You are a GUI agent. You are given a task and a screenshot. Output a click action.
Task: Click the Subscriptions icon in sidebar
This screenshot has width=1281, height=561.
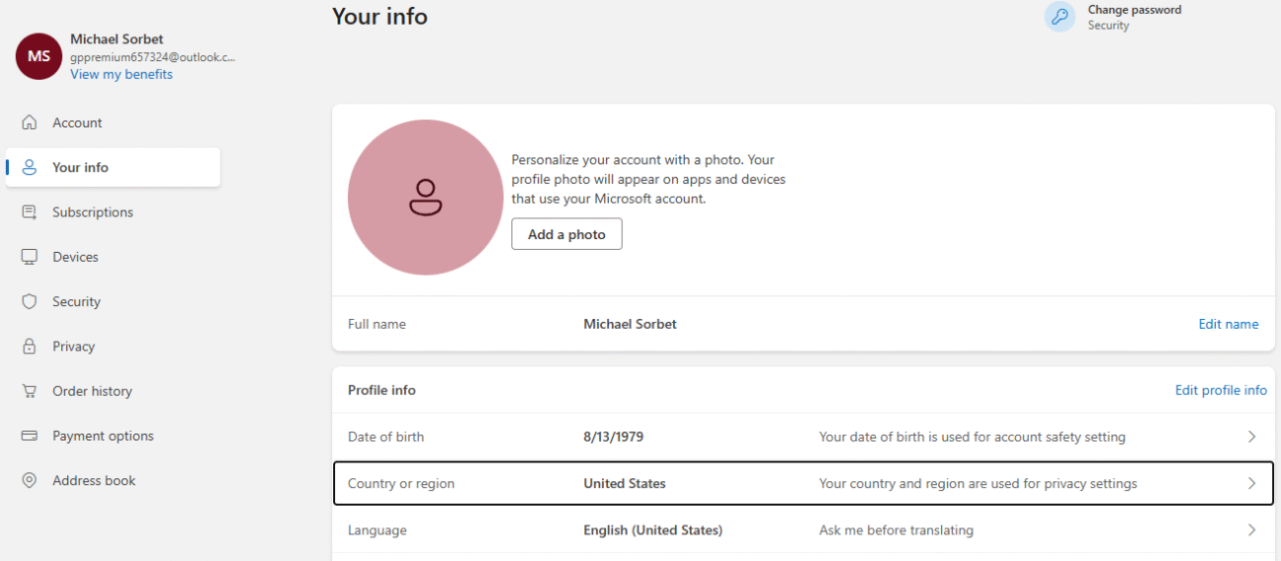point(30,213)
